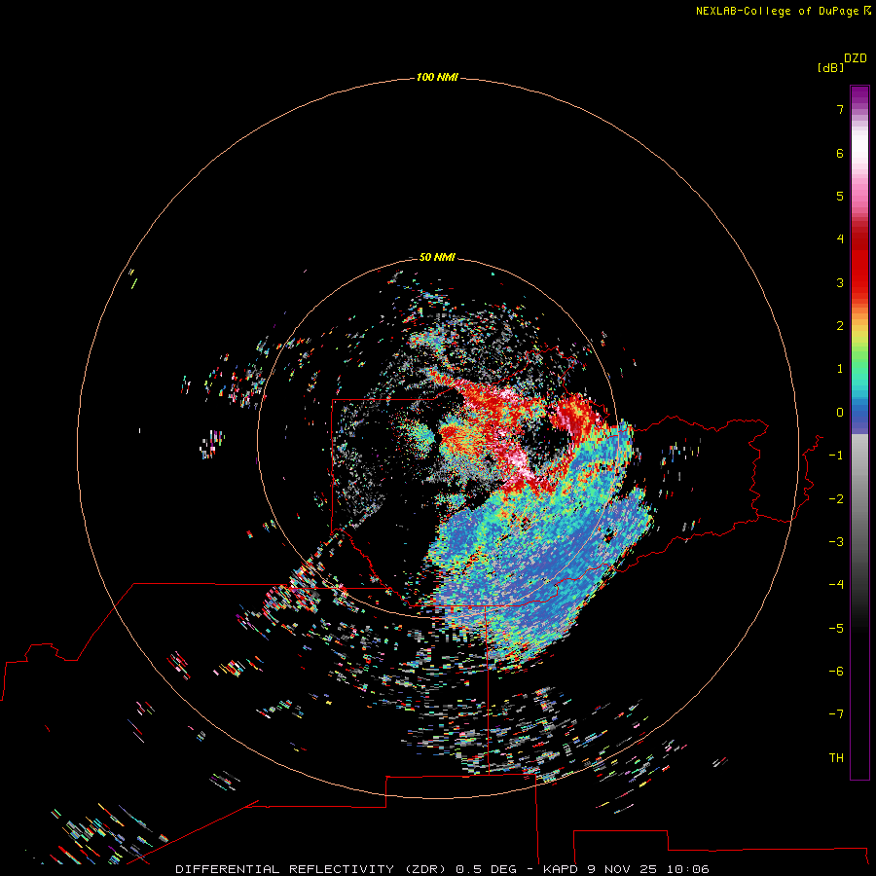Click the NEXLAB-College of DuPage credit text

point(784,11)
